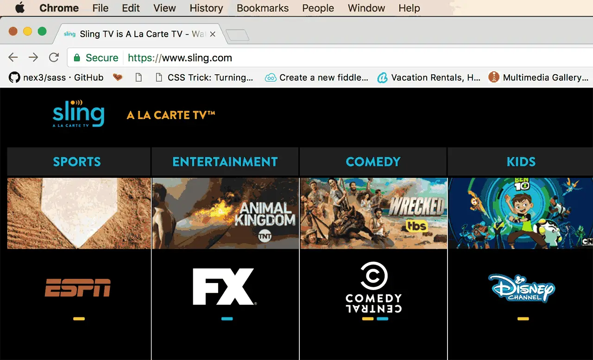Click the FX channel logo
This screenshot has height=360, width=593.
[x=225, y=286]
